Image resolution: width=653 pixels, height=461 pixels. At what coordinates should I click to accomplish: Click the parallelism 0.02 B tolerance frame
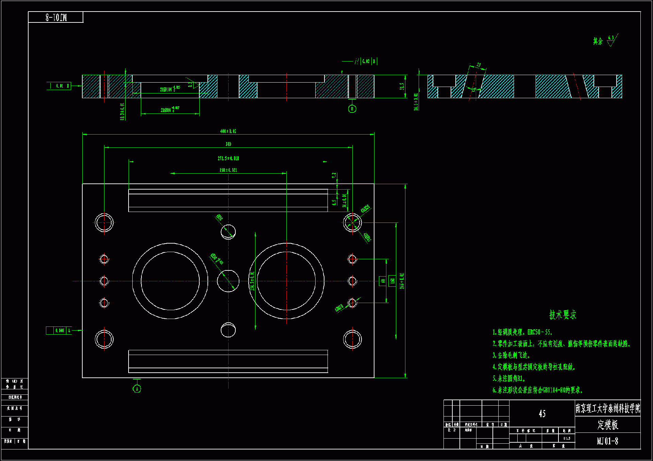coord(366,61)
